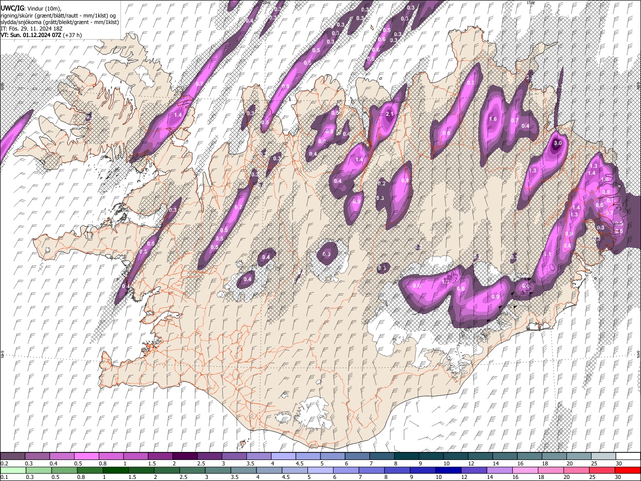Pick the pale green 0.1 swatch in bottom row
The height and width of the screenshot is (481, 641).
point(13,470)
